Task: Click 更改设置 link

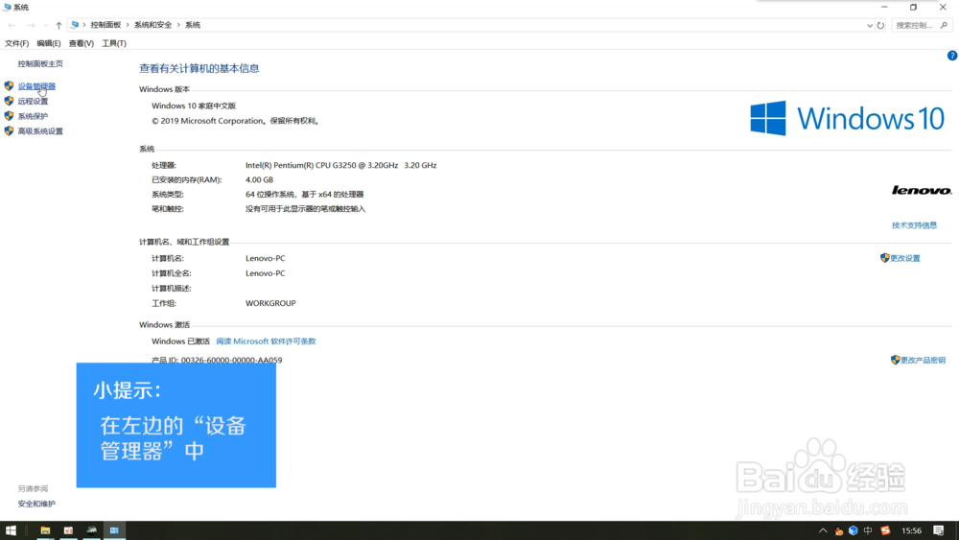Action: coord(905,258)
